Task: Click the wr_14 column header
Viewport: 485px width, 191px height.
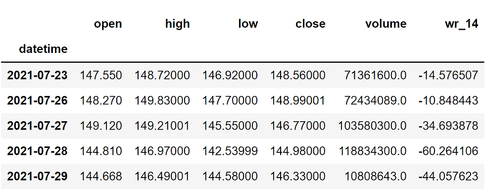Action: click(x=461, y=24)
